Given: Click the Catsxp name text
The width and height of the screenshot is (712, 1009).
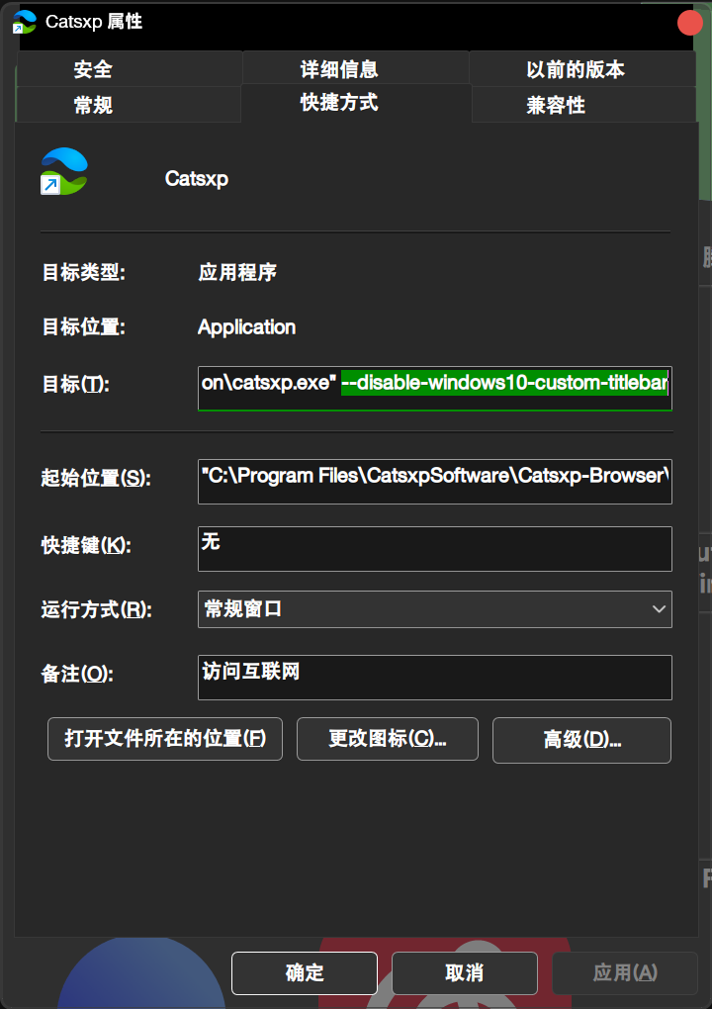Looking at the screenshot, I should pyautogui.click(x=197, y=178).
